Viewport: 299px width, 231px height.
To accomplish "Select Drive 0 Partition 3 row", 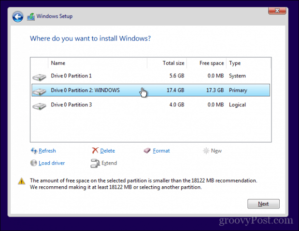I will (151, 105).
